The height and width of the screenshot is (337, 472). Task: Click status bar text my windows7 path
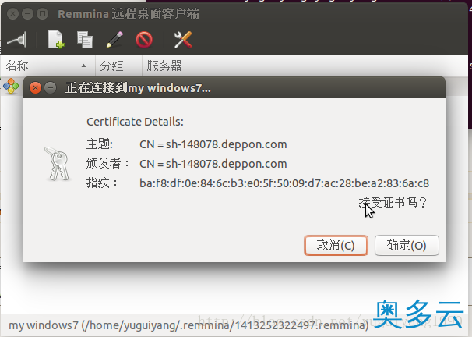[188, 325]
